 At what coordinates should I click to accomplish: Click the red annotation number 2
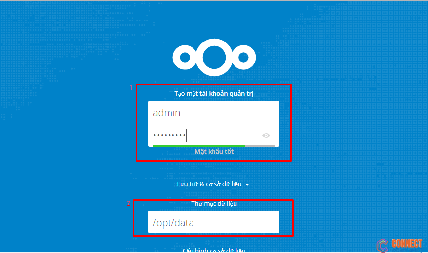[128, 203]
